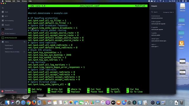Open Music app from dock
The image size is (189, 106).
pos(103,102)
